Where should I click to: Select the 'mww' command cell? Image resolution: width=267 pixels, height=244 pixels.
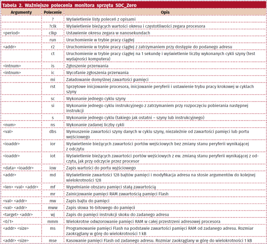coord(53,207)
